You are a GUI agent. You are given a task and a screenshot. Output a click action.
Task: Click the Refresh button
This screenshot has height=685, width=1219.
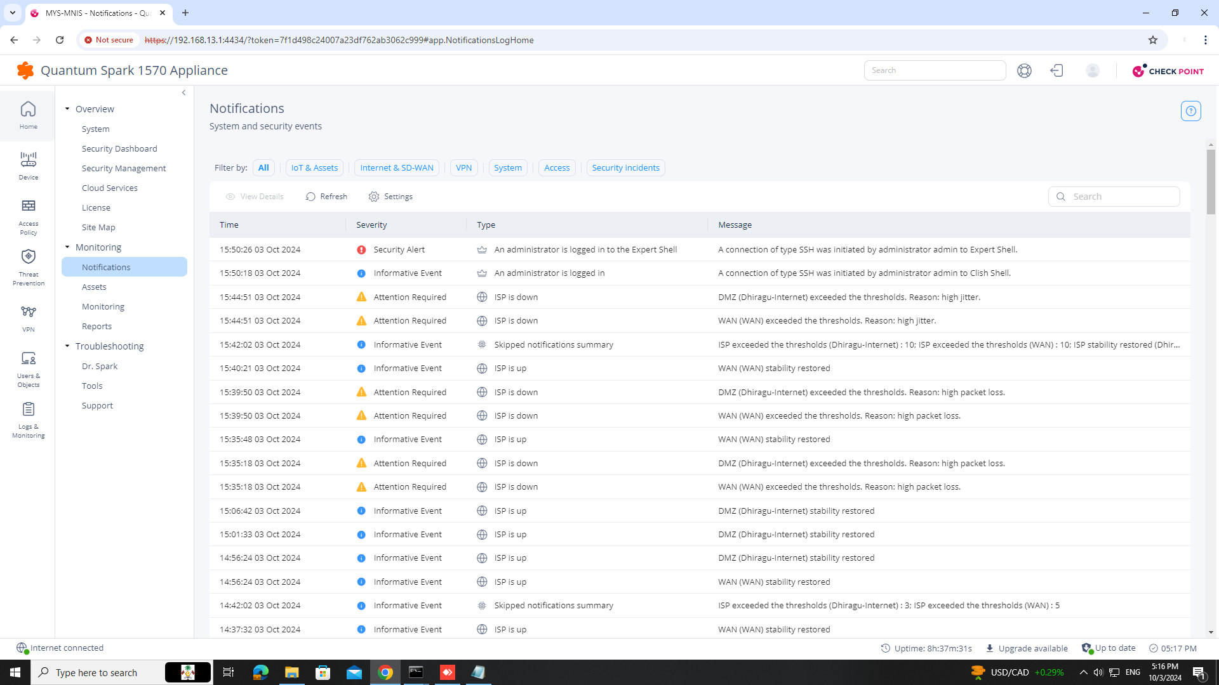[326, 197]
